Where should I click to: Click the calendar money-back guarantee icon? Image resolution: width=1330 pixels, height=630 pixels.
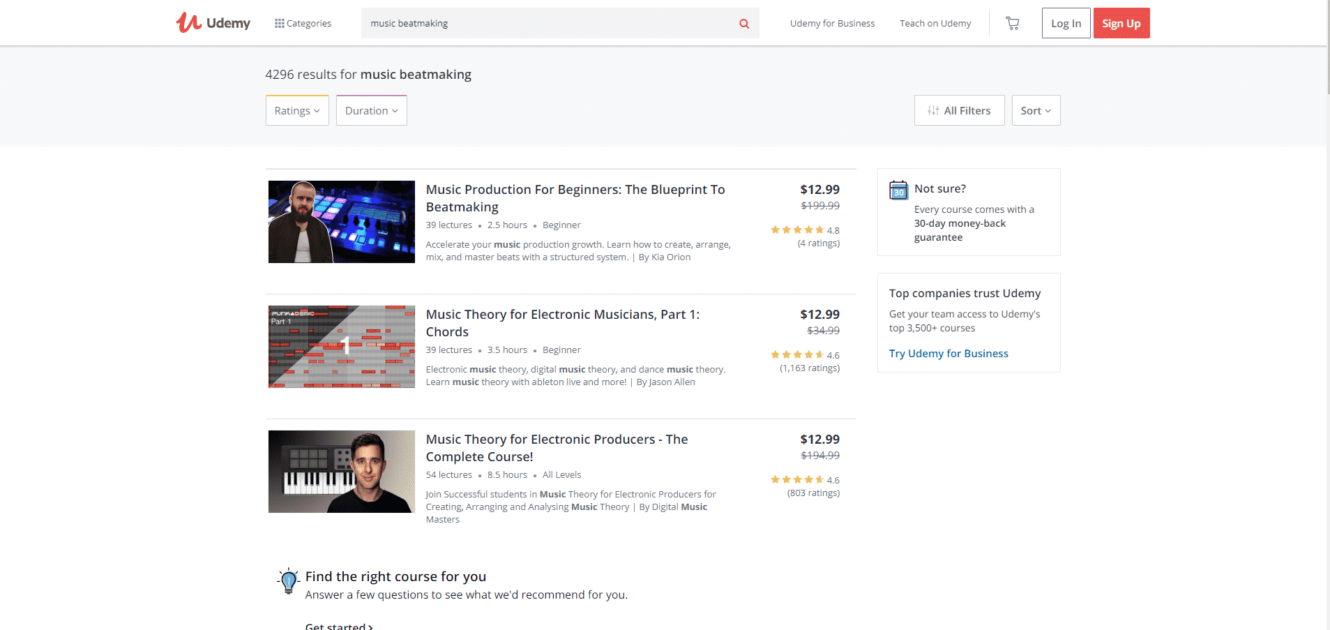coord(898,190)
